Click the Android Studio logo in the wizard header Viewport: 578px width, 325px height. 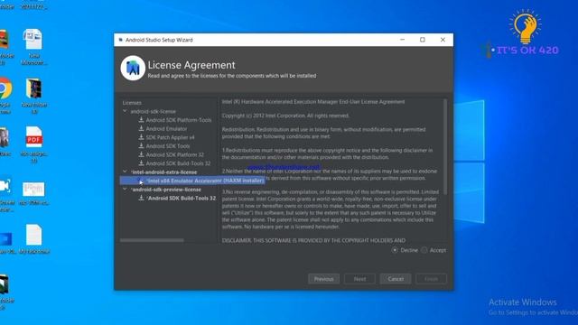(133, 69)
